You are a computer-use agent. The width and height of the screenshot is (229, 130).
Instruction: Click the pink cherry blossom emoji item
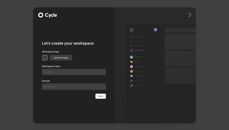(x=131, y=67)
